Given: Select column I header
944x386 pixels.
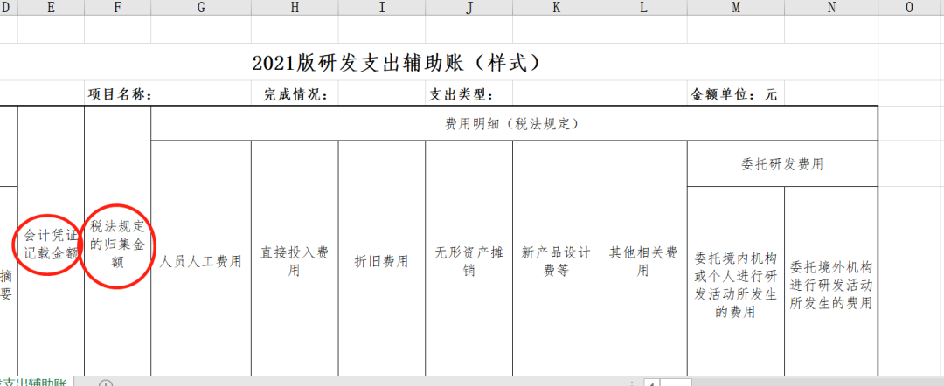Looking at the screenshot, I should click(x=382, y=7).
